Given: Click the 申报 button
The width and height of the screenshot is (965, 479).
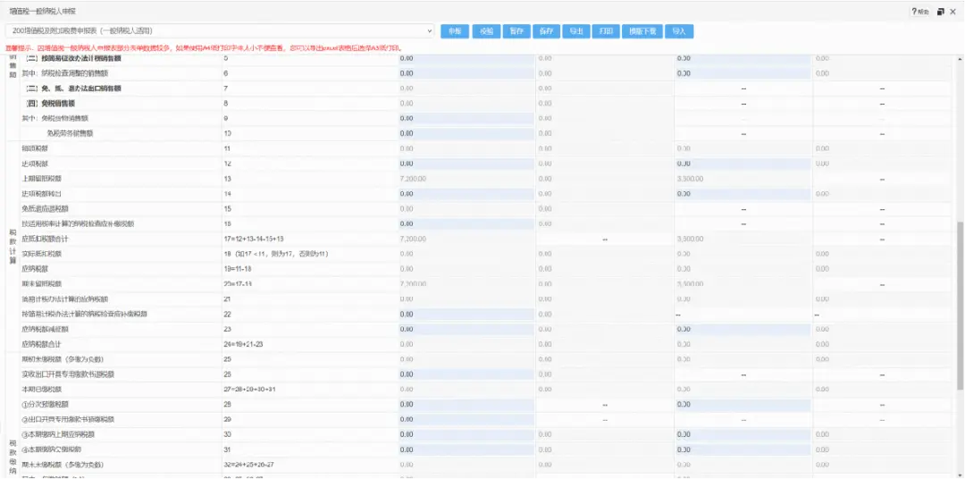Looking at the screenshot, I should click(x=455, y=31).
